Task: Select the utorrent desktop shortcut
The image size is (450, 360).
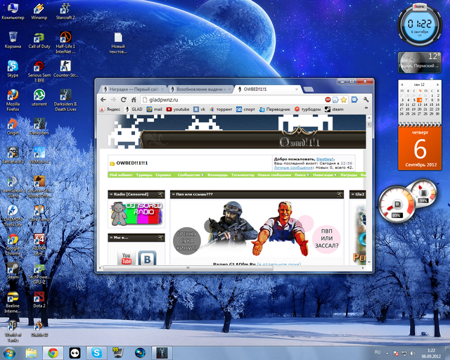Action: tap(39, 96)
